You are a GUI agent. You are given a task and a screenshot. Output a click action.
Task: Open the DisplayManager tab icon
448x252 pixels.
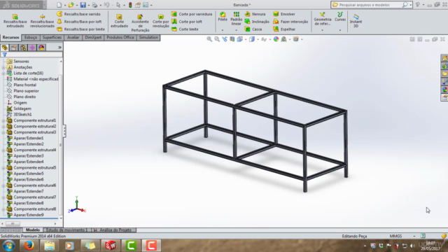pos(41,48)
